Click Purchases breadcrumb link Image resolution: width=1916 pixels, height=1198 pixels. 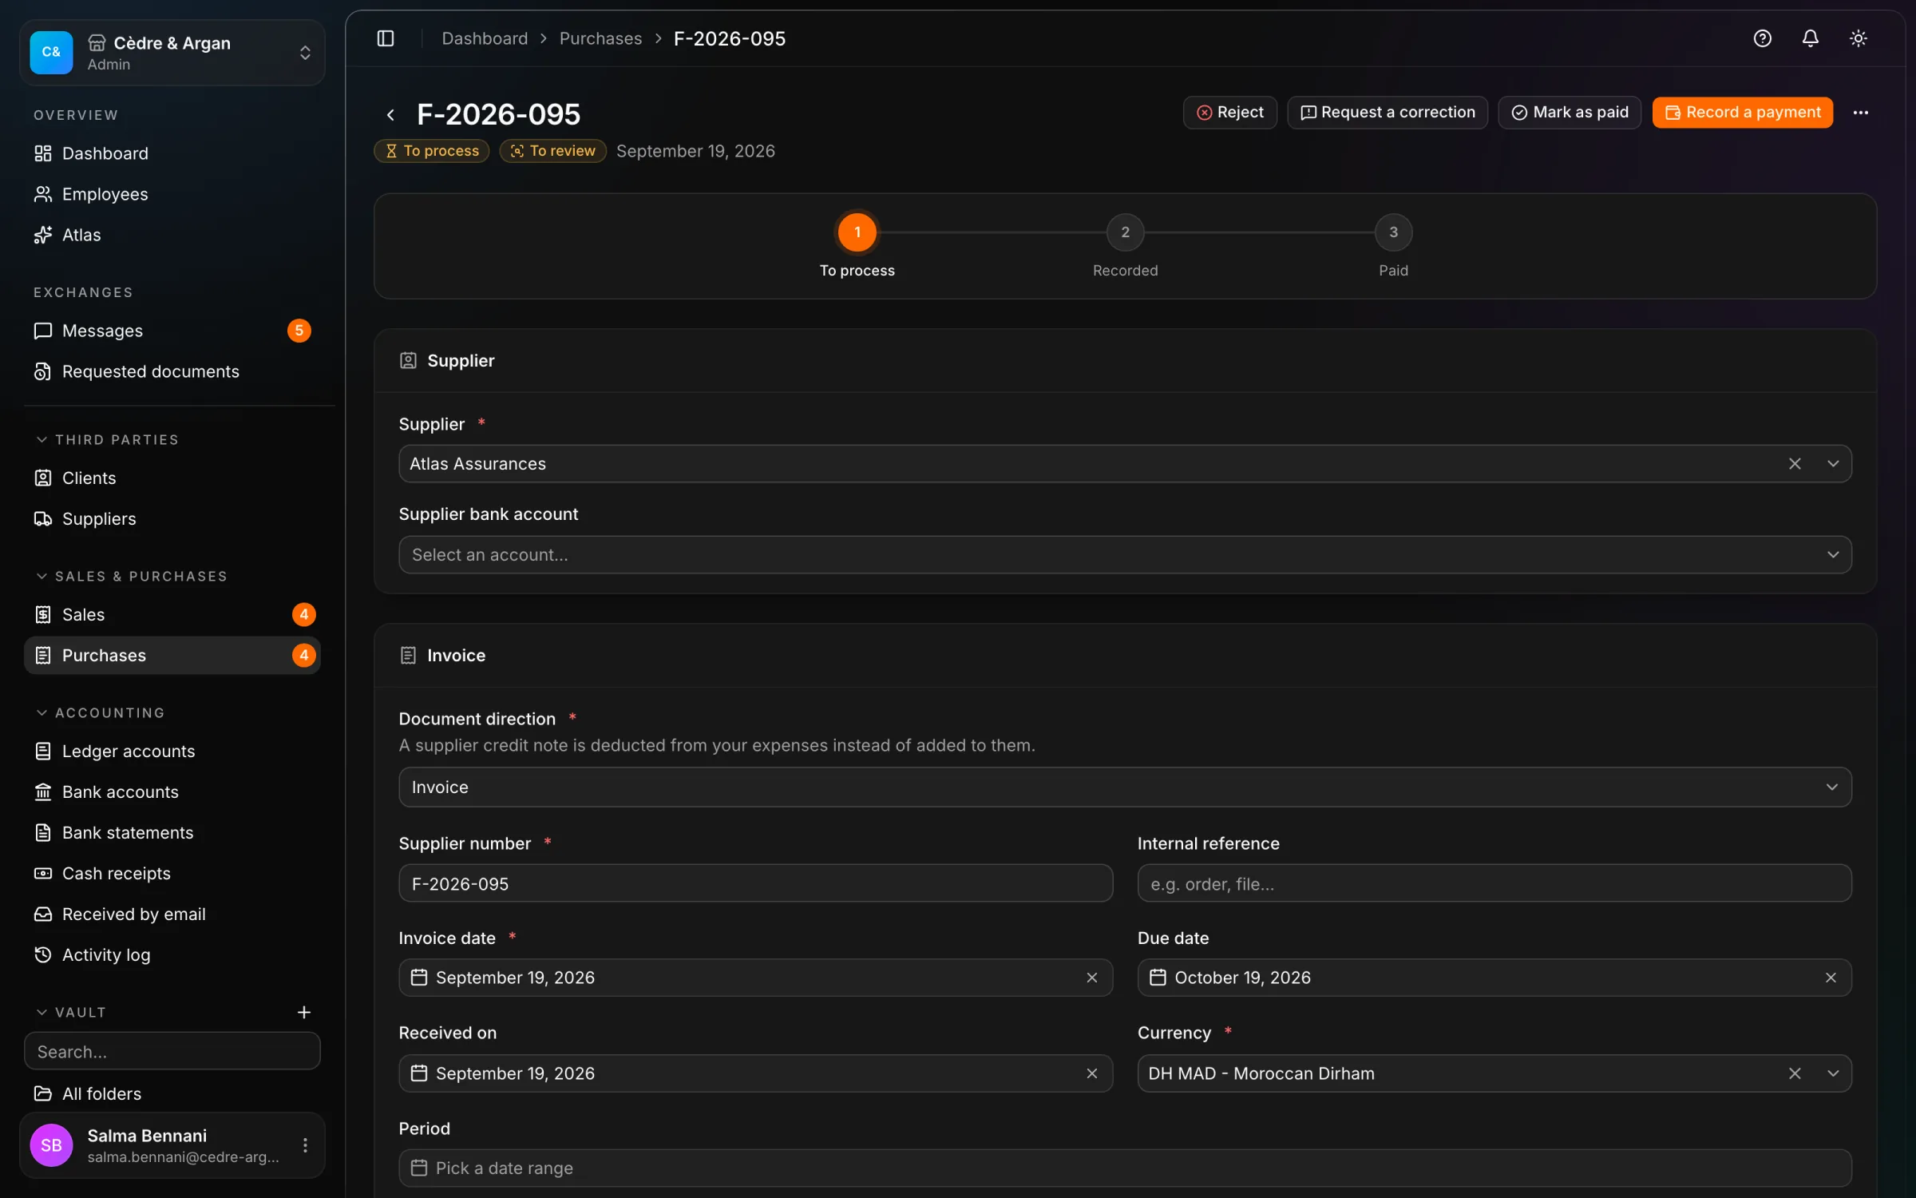pos(600,38)
